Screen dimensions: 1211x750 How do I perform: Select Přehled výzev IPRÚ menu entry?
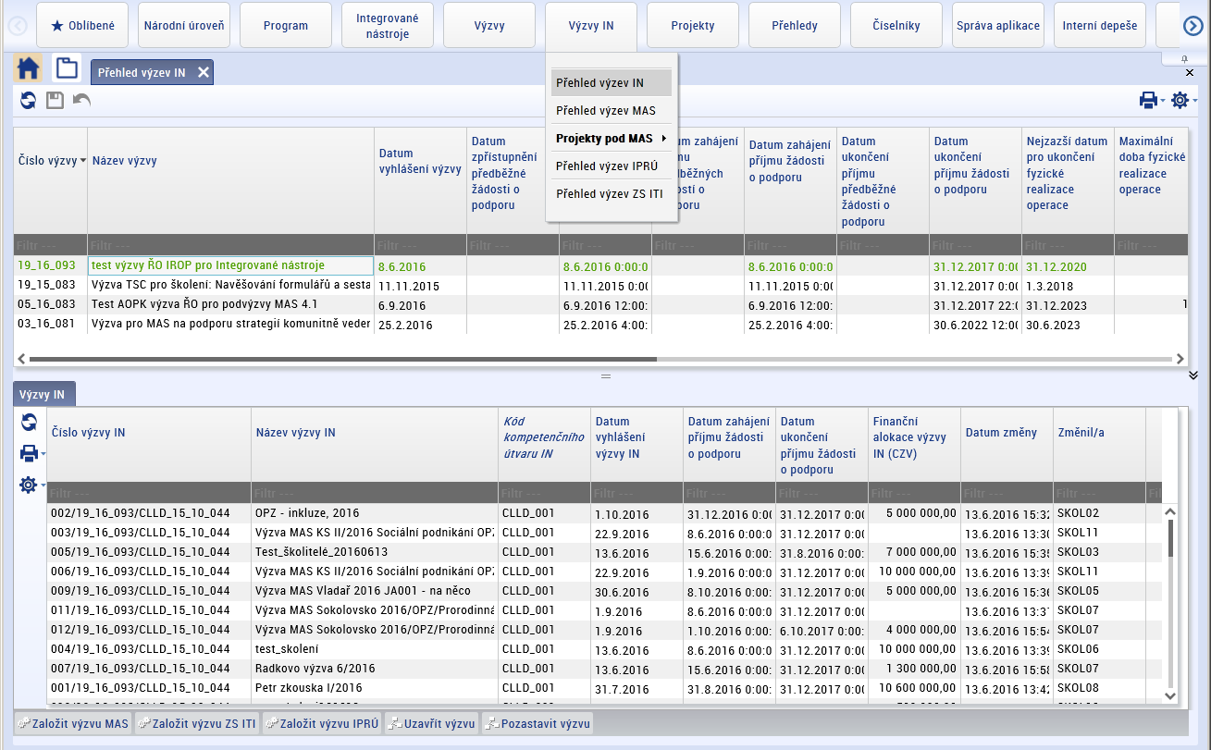[612, 166]
